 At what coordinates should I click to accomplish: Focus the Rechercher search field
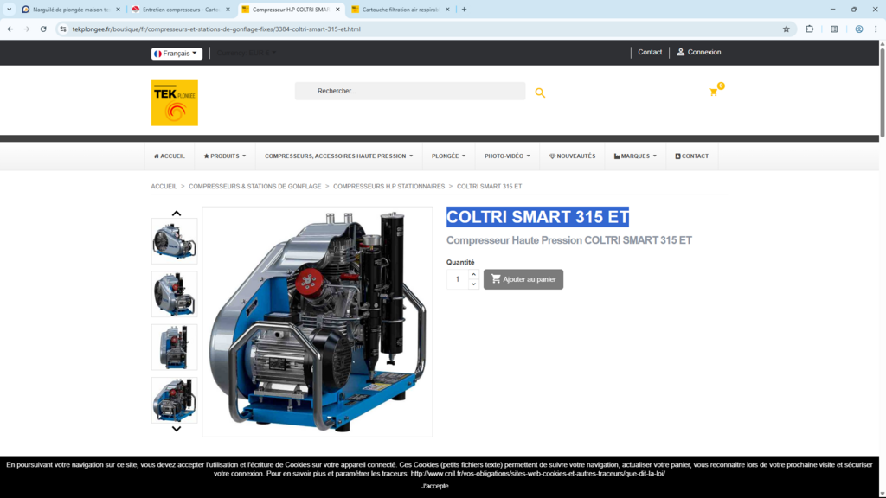[x=409, y=91]
